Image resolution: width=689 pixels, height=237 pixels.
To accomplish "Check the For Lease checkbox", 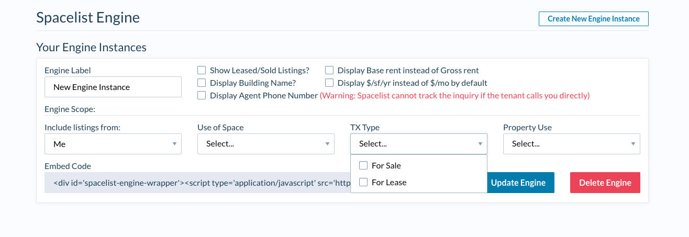I will (x=363, y=182).
